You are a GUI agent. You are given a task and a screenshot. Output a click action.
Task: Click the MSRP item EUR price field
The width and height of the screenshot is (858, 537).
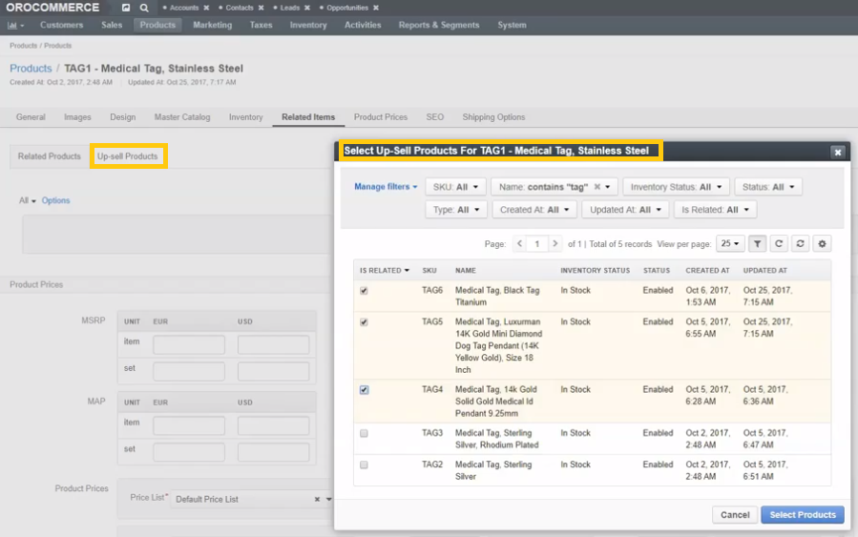[189, 345]
